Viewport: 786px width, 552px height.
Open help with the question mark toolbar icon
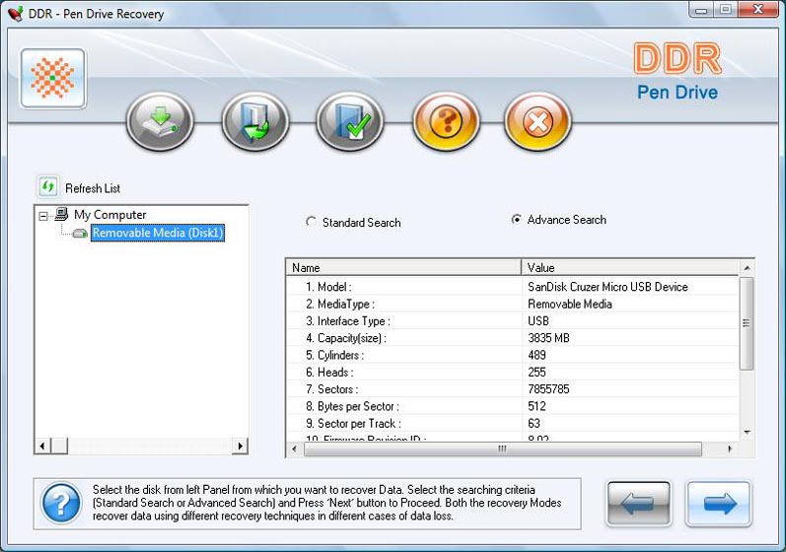pos(446,121)
